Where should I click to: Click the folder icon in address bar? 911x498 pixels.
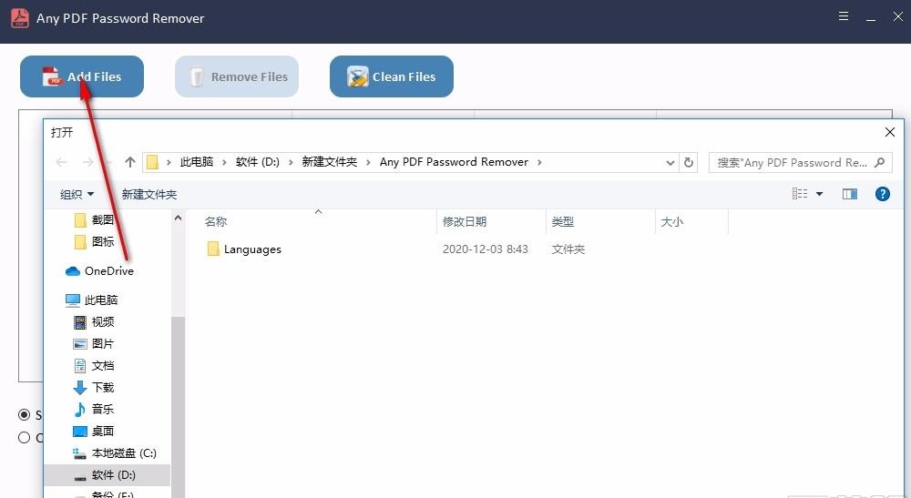point(152,162)
